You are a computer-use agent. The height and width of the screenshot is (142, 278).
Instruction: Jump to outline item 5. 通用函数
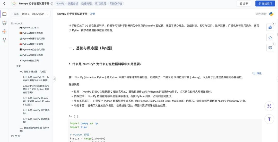click(x=36, y=121)
